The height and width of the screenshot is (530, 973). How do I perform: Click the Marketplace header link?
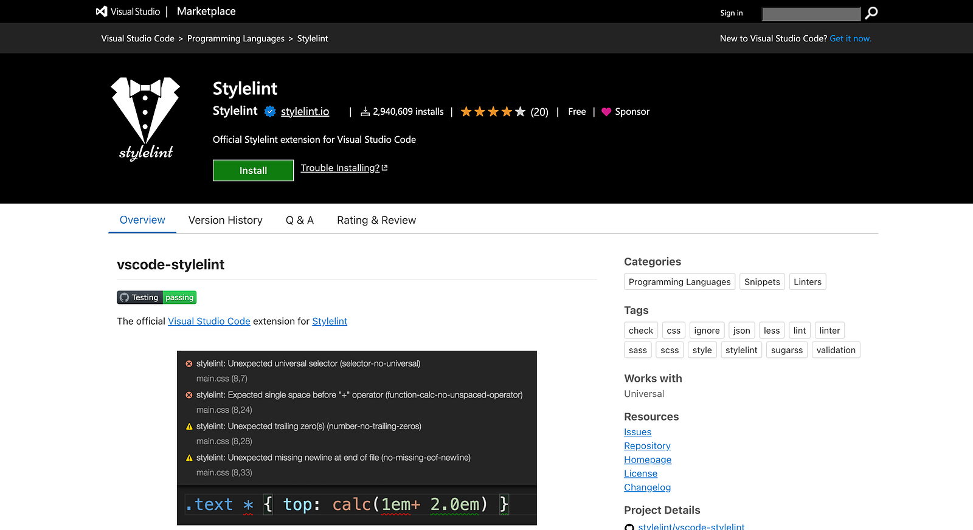point(206,12)
